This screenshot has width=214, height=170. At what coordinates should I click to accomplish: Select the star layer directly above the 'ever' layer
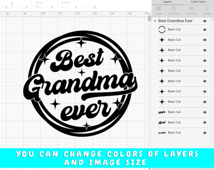[x=162, y=102]
